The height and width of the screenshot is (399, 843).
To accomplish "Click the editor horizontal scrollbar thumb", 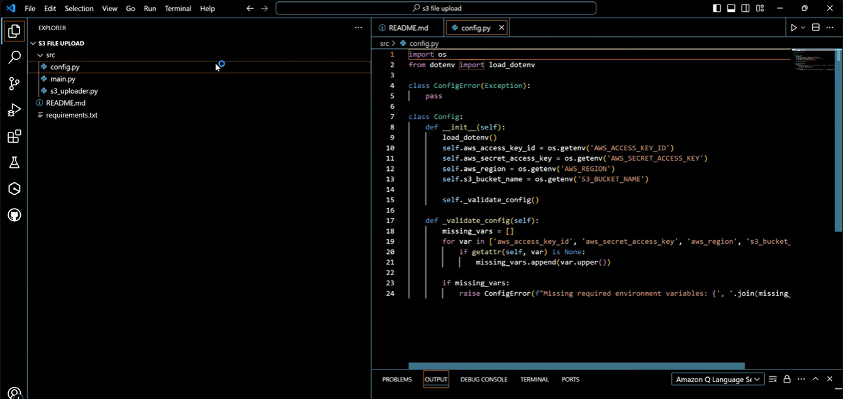I will pyautogui.click(x=576, y=366).
